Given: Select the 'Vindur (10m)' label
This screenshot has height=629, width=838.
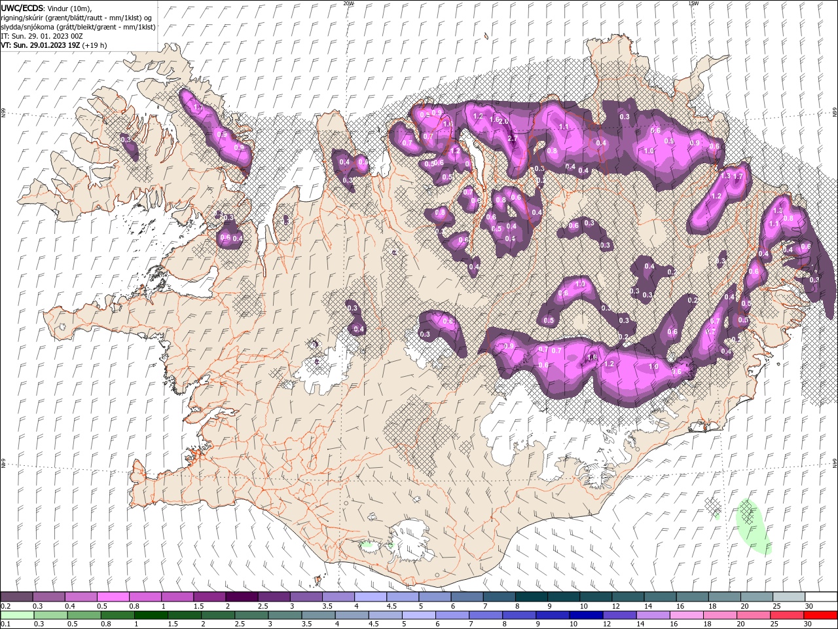Looking at the screenshot, I should tap(70, 8).
